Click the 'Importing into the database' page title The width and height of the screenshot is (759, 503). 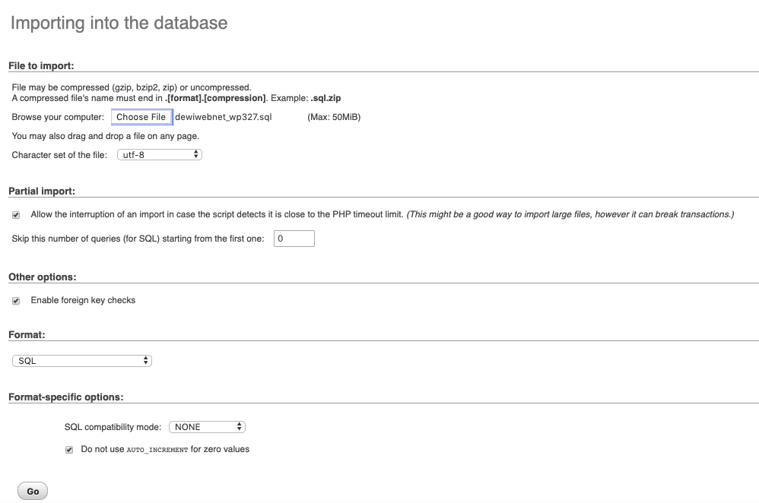[x=119, y=23]
